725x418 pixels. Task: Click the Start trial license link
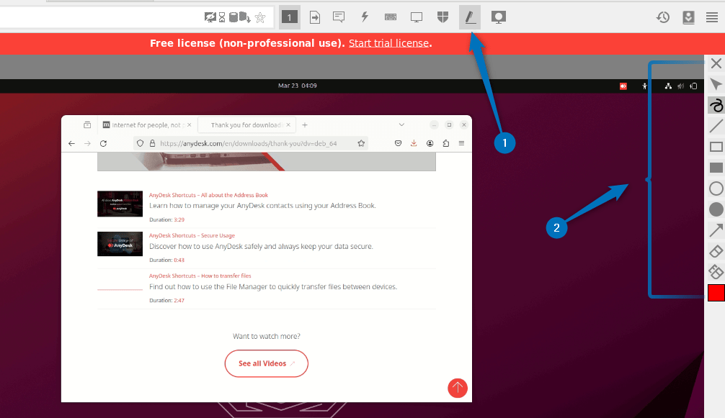(x=388, y=42)
